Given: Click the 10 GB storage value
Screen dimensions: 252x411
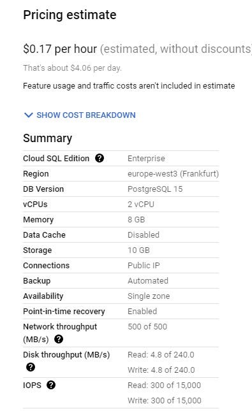Looking at the screenshot, I should click(x=138, y=250).
